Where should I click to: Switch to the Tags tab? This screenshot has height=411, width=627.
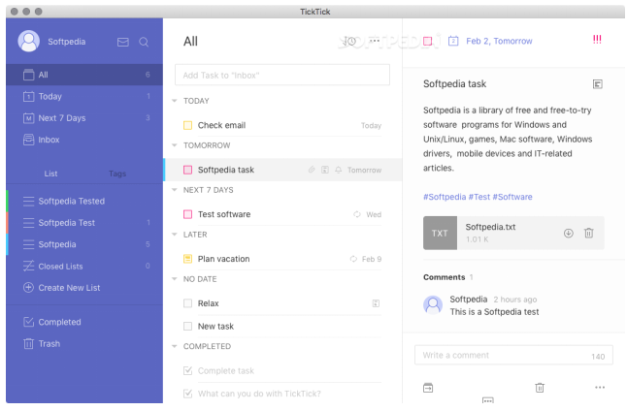coord(117,174)
